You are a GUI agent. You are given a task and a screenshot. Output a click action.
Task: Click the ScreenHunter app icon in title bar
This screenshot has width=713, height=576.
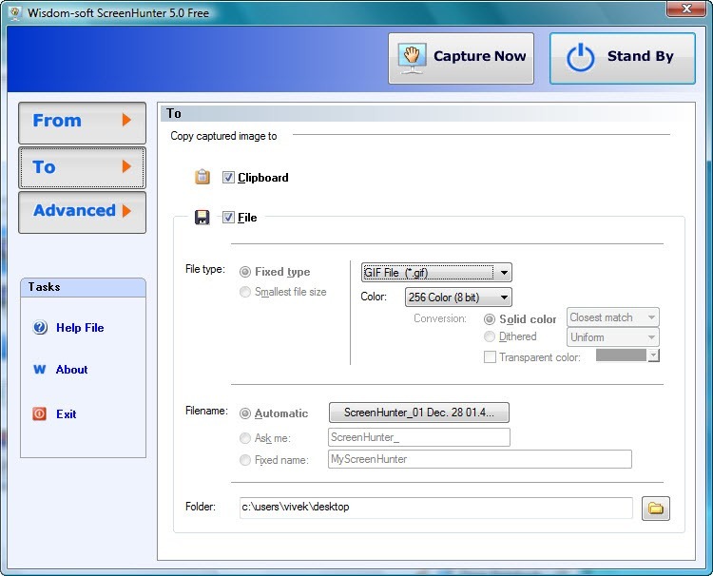click(x=14, y=13)
